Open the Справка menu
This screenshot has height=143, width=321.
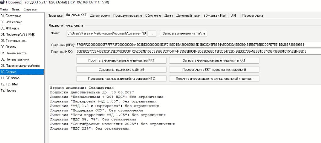[30, 9]
